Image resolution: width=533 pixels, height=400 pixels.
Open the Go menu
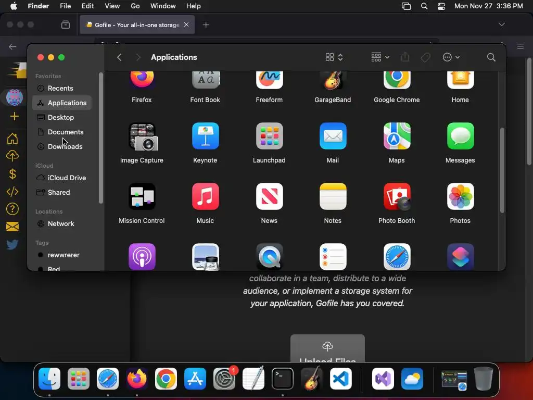click(x=135, y=6)
